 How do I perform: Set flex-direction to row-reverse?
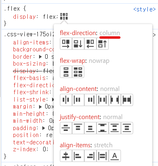[90, 44]
